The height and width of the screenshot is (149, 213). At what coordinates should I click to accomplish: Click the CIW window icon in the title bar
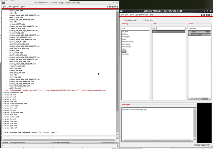click(2, 2)
